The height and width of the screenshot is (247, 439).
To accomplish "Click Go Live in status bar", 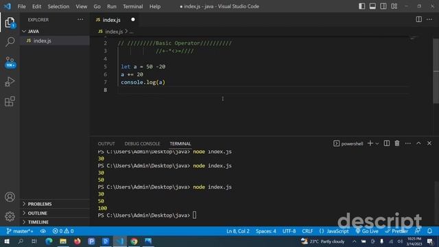I will coord(367,231).
